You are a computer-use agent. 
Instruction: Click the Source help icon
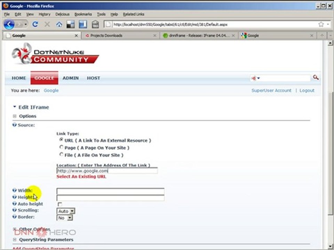[x=14, y=125]
